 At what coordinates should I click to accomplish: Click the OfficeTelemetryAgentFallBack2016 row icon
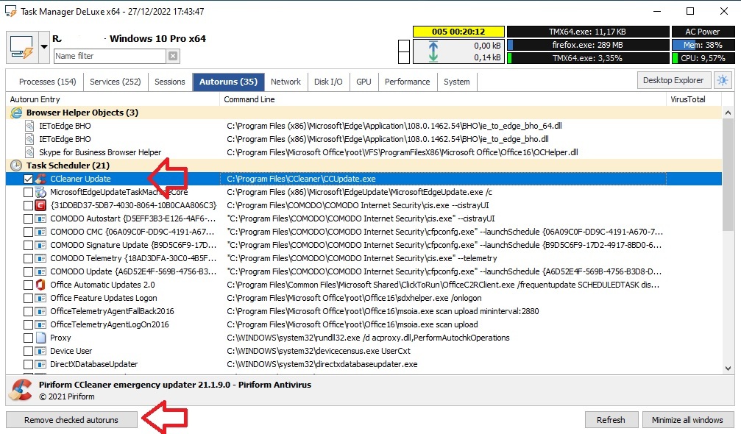click(40, 311)
